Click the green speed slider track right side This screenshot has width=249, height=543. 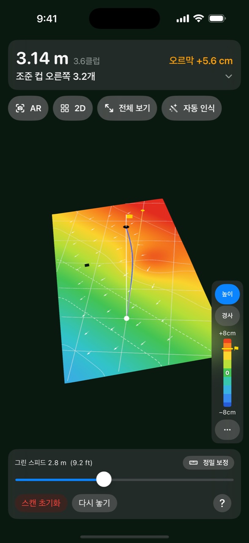tap(172, 480)
